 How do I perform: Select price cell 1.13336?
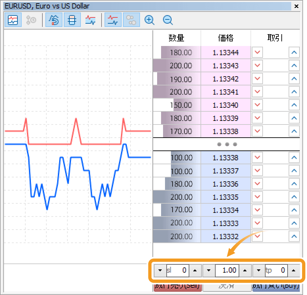(x=226, y=184)
